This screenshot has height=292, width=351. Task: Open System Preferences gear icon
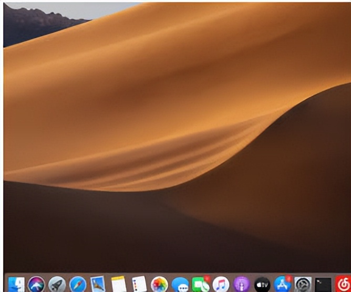[303, 285]
